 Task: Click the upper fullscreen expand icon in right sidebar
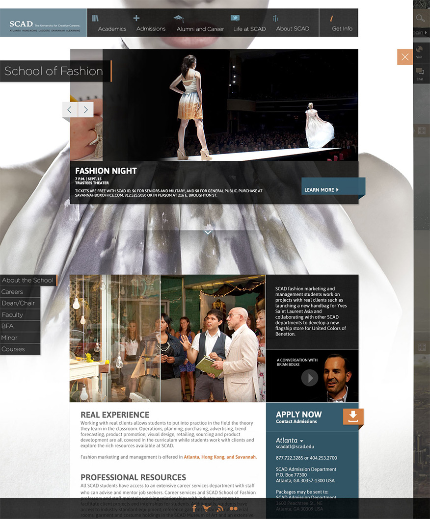coord(422,130)
